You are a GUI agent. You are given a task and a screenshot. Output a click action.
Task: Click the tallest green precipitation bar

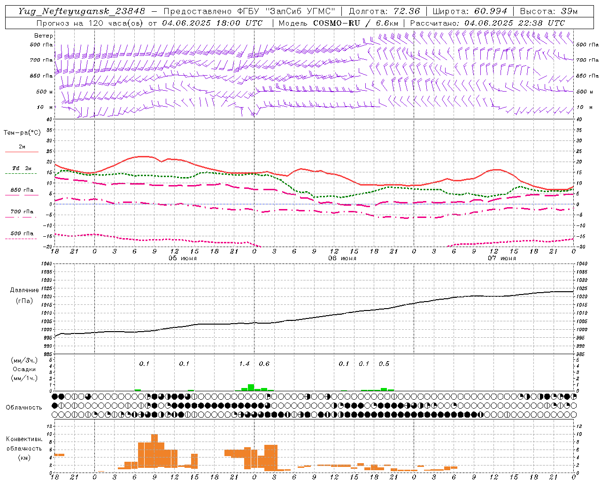coord(251,388)
